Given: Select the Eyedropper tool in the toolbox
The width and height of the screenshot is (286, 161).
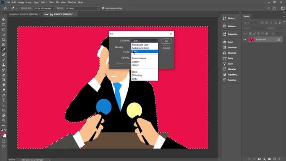Looking at the screenshot, I should click(4, 50).
